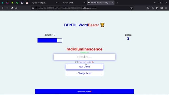This screenshot has height=95, width=169.
Task: Open the hamburger application menu
Action: click(166, 8)
